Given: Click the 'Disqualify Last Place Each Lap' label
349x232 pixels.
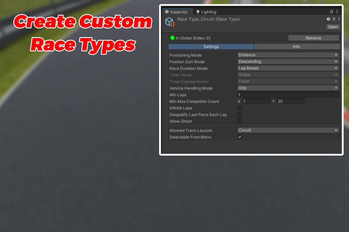Looking at the screenshot, I should [198, 115].
